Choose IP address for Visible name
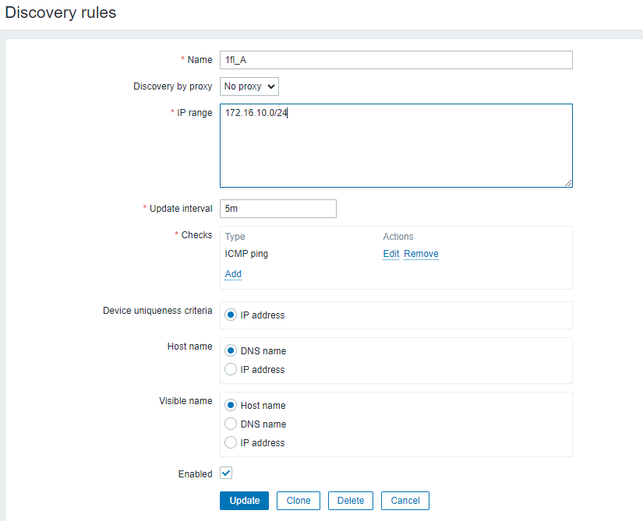 pos(231,443)
